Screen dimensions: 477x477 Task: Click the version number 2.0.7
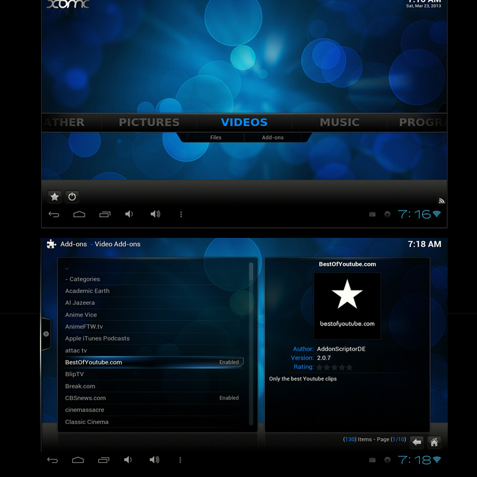[x=324, y=358]
